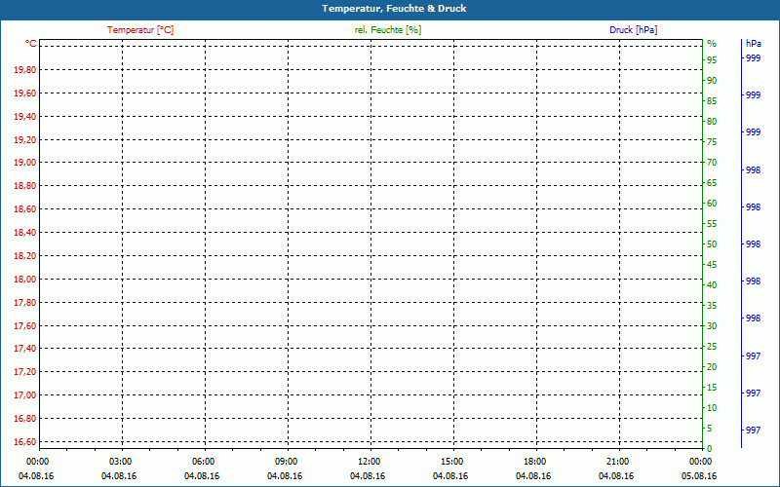Click the 95 humidity tick label
Image resolution: width=780 pixels, height=487 pixels.
[712, 60]
